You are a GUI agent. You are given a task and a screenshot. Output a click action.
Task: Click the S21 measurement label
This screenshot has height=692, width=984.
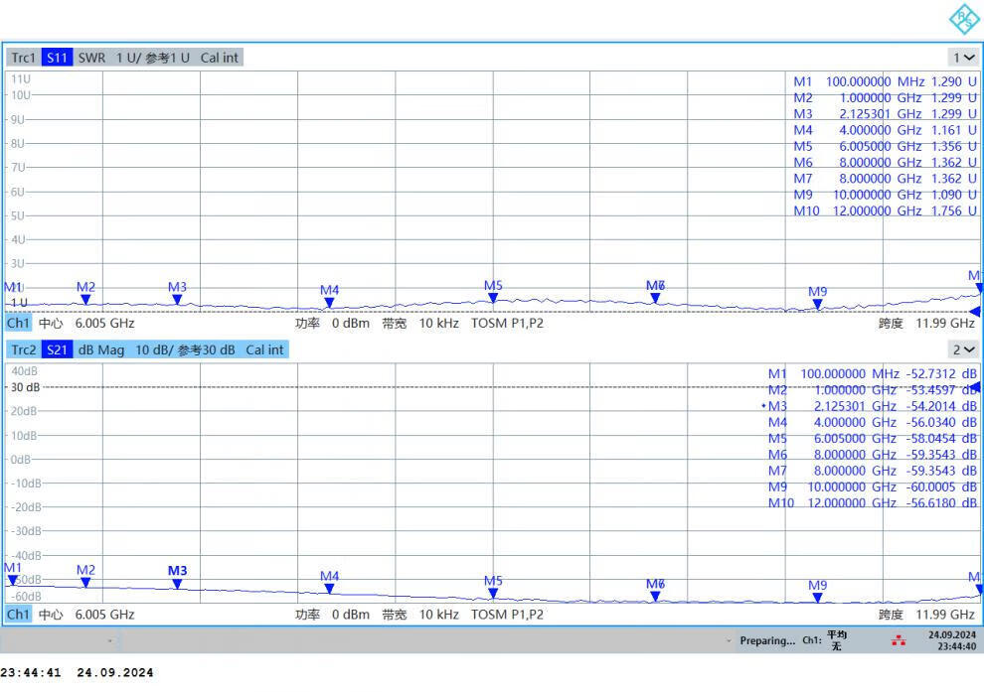(57, 349)
